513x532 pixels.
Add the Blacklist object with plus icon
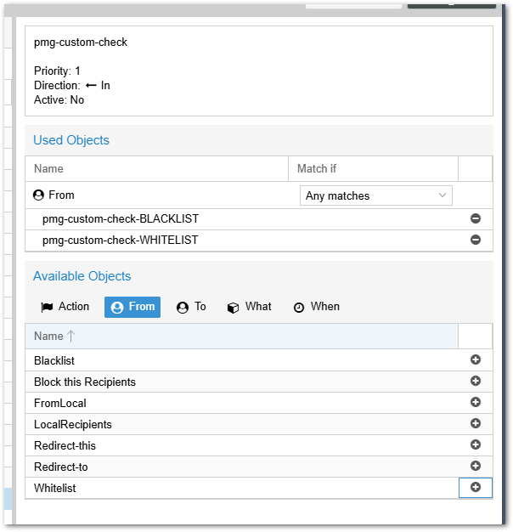(476, 360)
